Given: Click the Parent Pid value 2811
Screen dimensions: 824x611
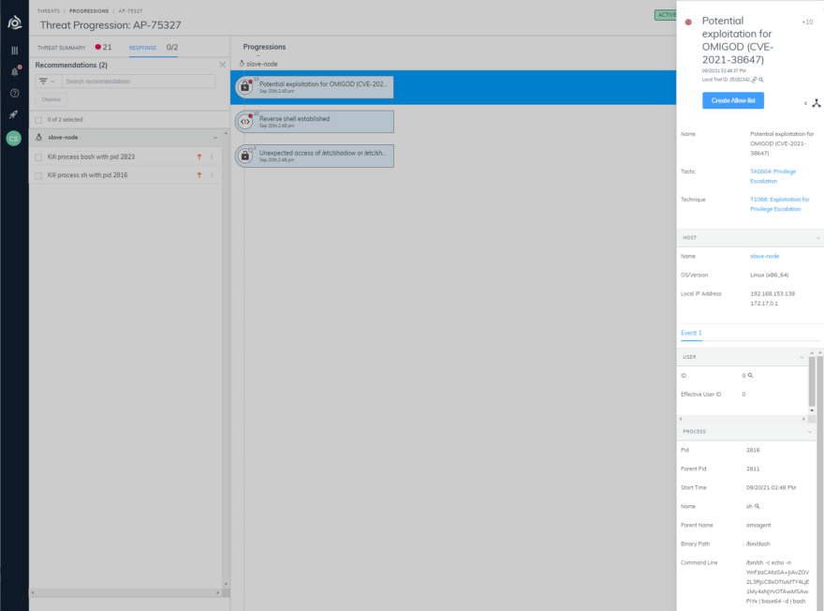Looking at the screenshot, I should tap(753, 469).
